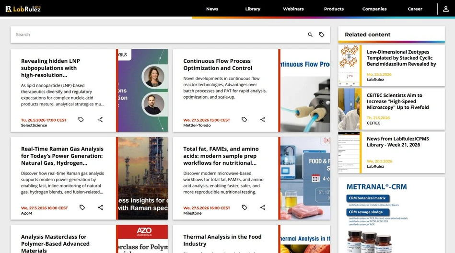The width and height of the screenshot is (455, 253).
Task: Open 'Analysis Masterclass for Polymer-Based Advanced Materials' title
Action: (x=55, y=244)
